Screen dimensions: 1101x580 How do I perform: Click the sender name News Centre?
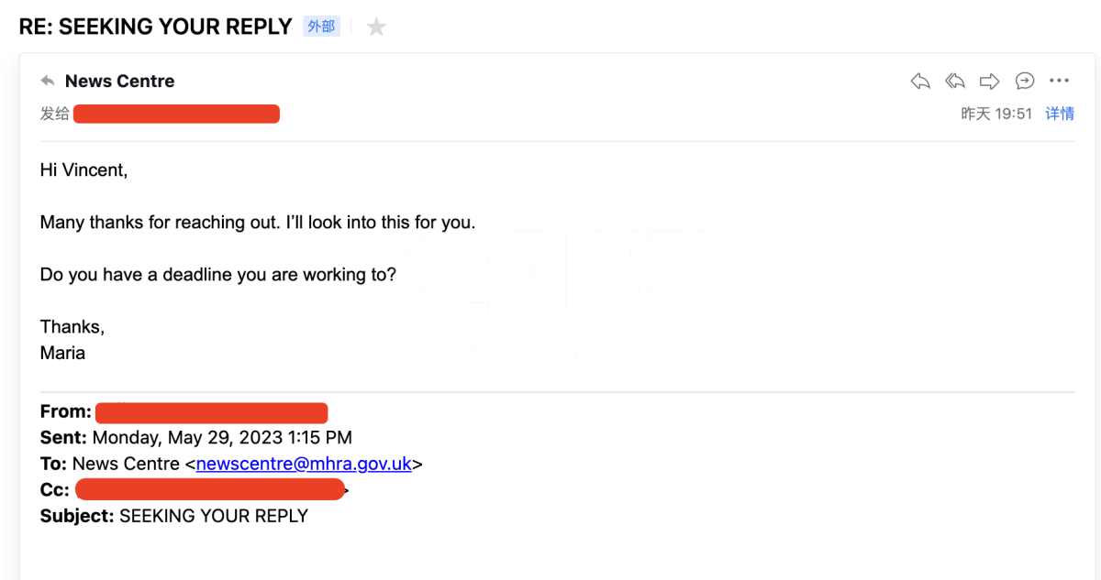[119, 82]
